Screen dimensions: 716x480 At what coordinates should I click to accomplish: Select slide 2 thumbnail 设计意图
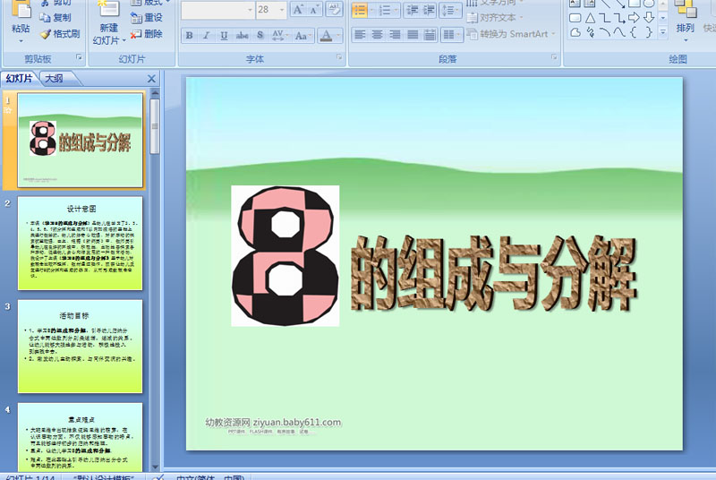81,244
